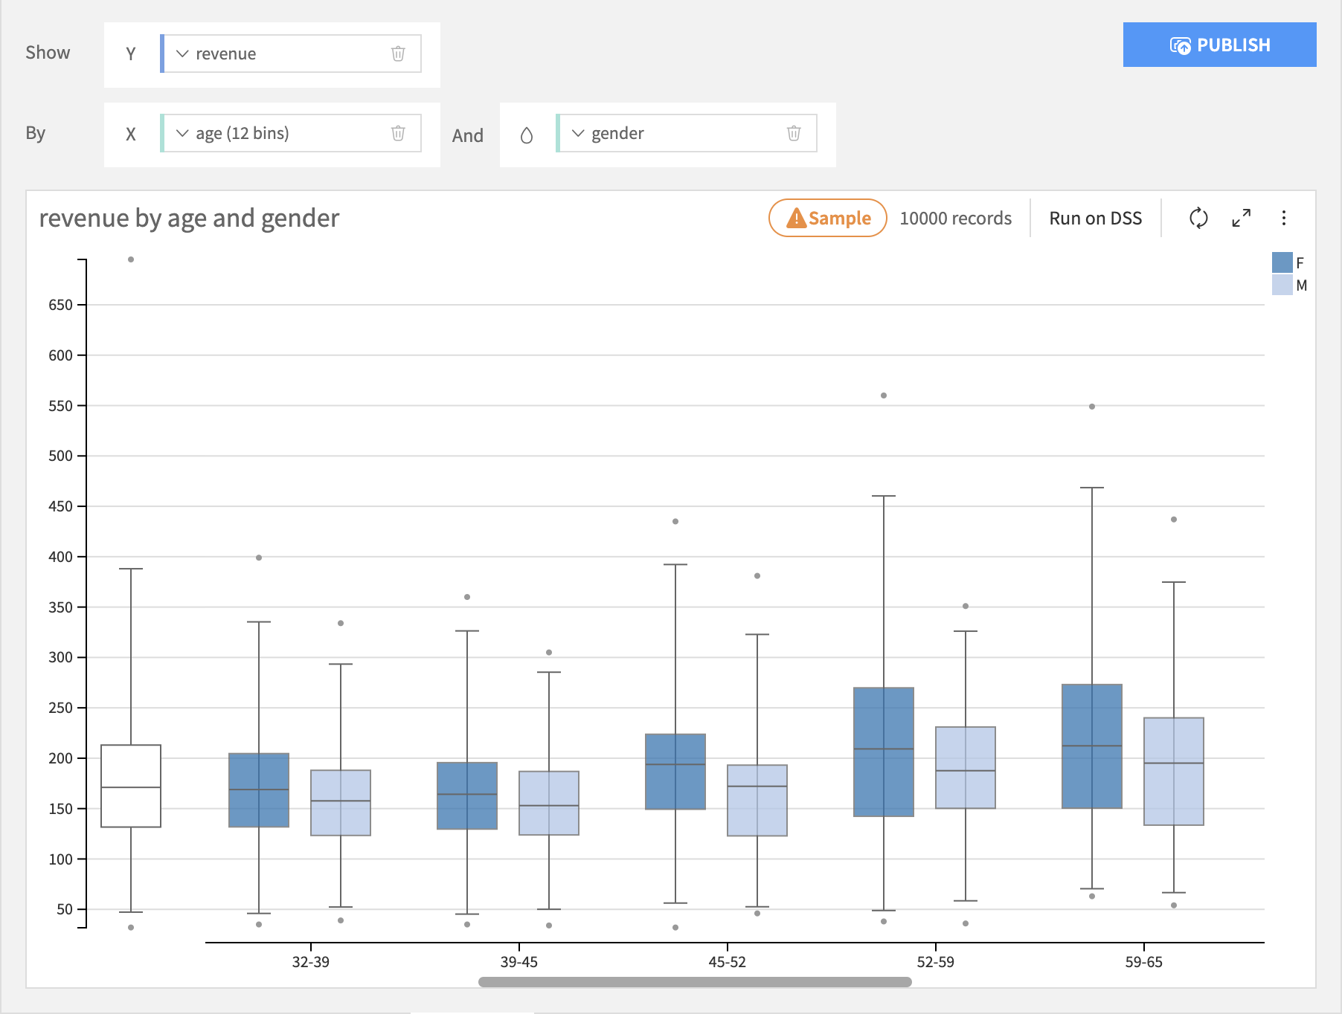The width and height of the screenshot is (1342, 1014).
Task: Remove the age X field using trash icon
Action: (x=398, y=133)
